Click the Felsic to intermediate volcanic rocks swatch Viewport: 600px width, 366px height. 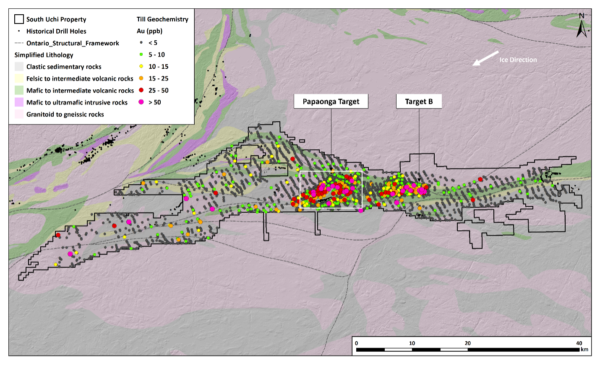[19, 78]
